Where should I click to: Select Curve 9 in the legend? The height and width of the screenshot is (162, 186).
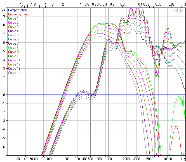13,52
